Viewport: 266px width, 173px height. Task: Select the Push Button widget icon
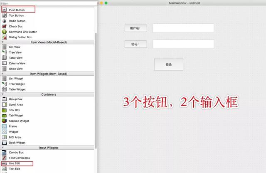click(x=4, y=10)
